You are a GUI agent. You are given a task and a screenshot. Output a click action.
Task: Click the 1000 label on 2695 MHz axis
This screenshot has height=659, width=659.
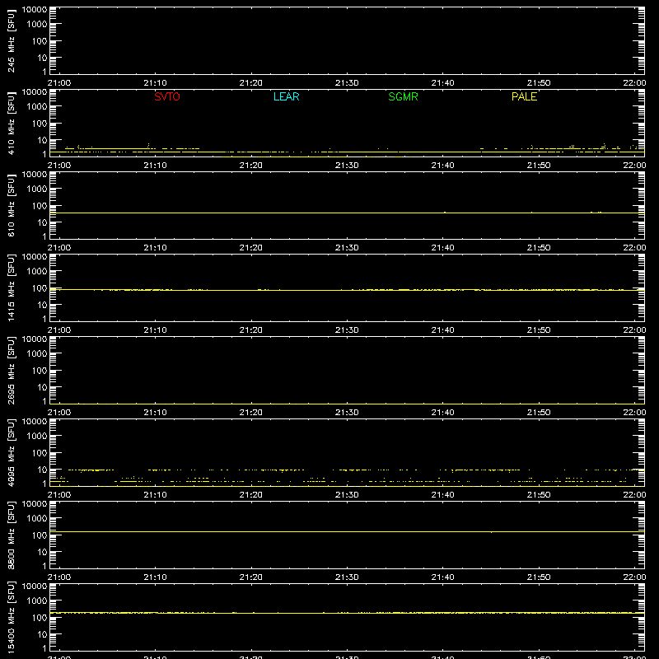tap(37, 354)
